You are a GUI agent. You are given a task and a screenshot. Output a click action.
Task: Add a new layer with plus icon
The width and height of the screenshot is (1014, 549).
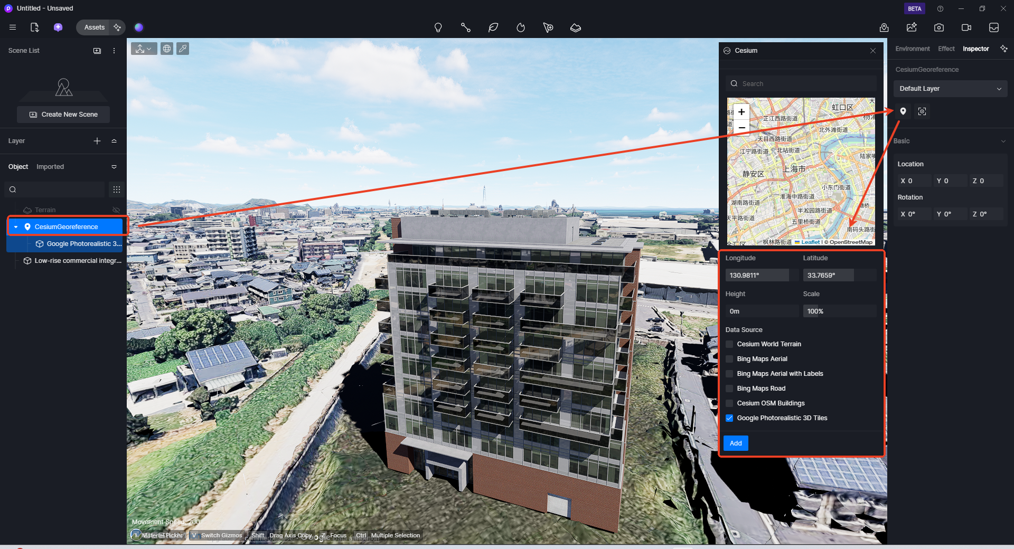97,141
